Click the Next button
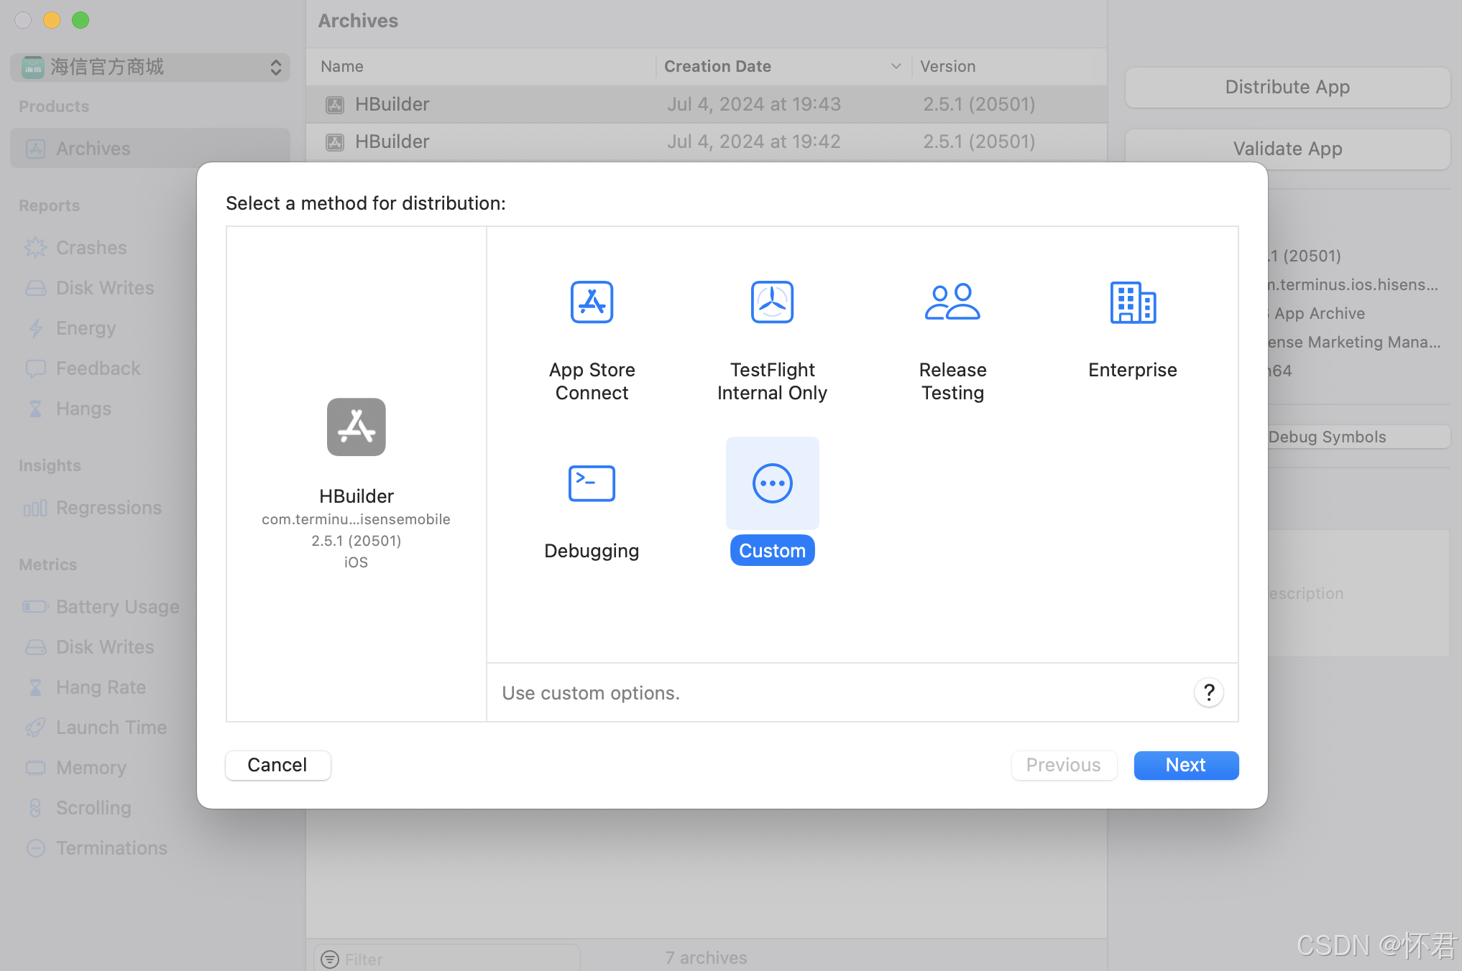 1185,765
